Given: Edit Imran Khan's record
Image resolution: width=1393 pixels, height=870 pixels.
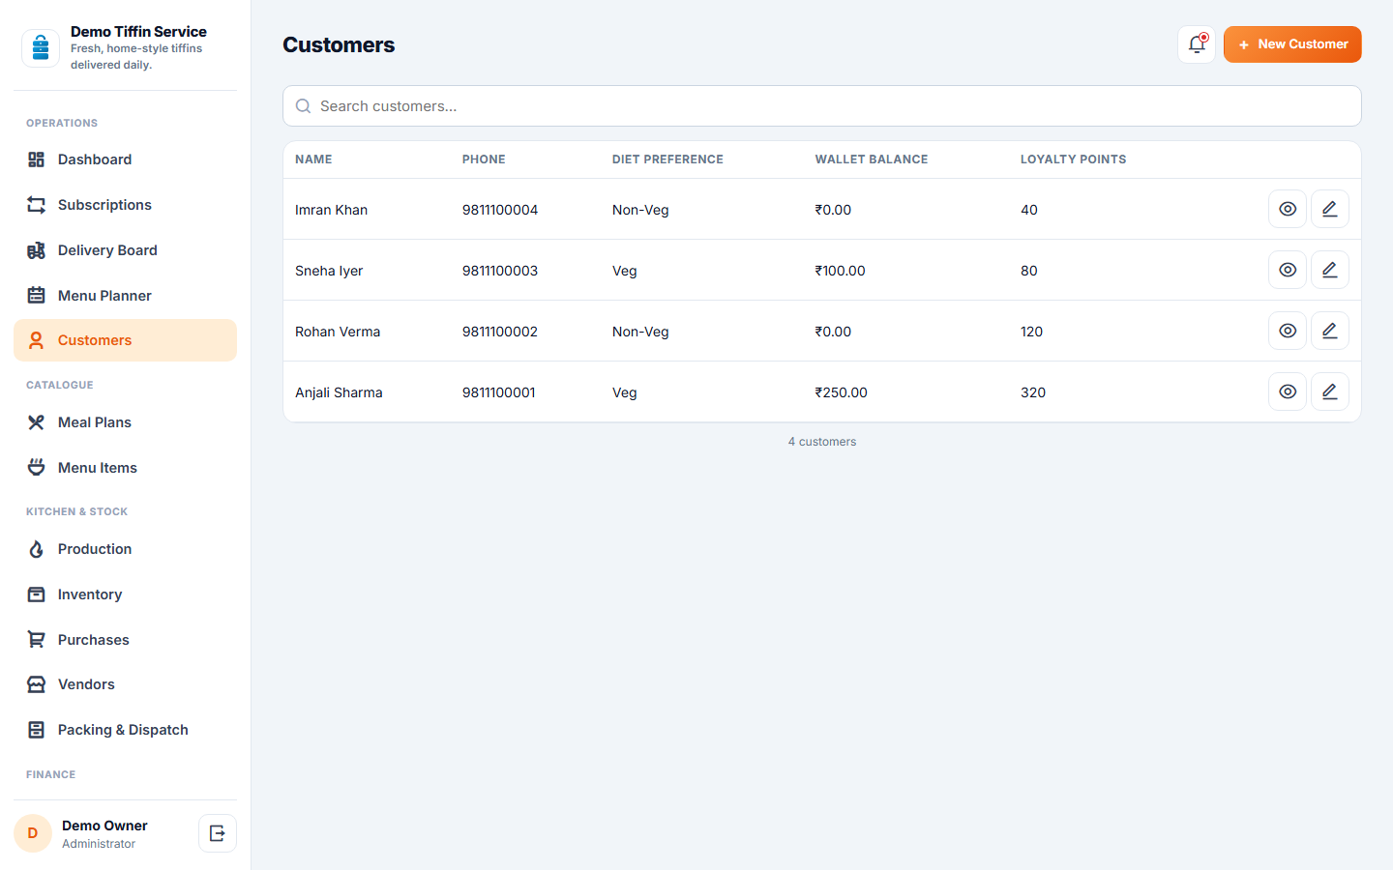Looking at the screenshot, I should 1330,209.
